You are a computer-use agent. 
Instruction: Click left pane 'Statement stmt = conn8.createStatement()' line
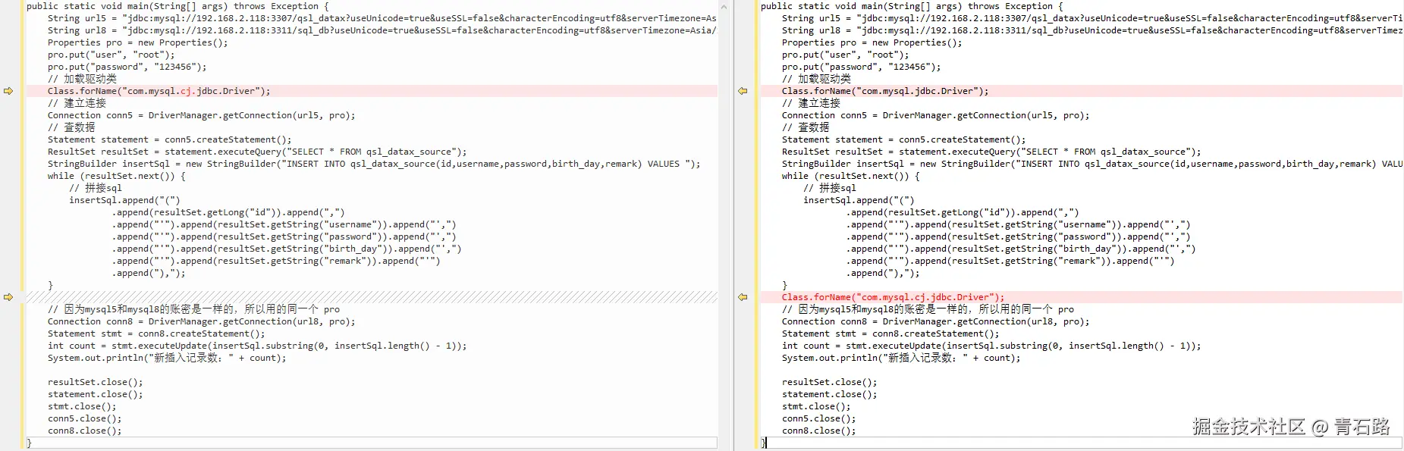click(x=156, y=334)
